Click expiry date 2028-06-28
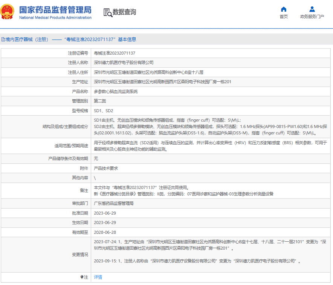Screen dimensions: 333x285 105,232
